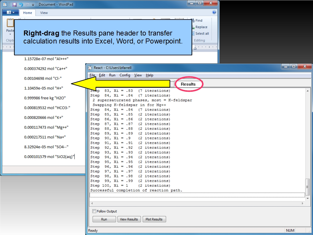
Task: Click the View Results button
Action: pos(129,219)
